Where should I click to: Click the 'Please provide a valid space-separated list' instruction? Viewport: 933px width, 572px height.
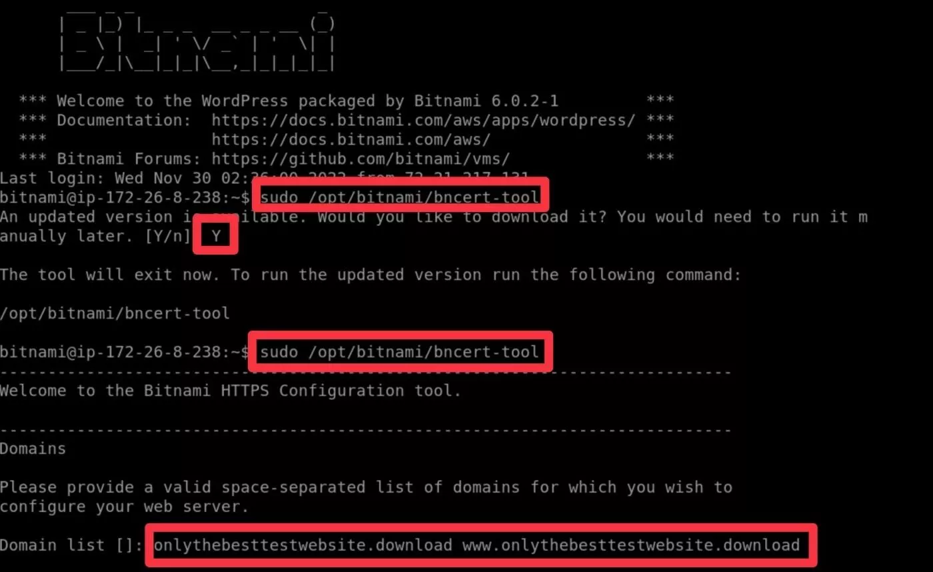[x=365, y=487]
